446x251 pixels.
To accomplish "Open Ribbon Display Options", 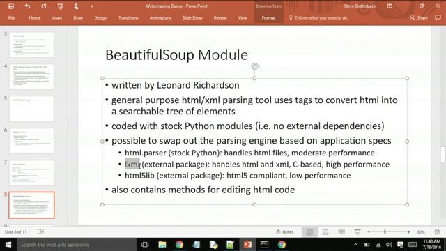I will click(390, 6).
